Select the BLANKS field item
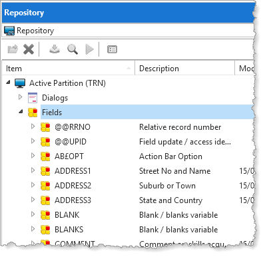Viewport: 265px width, 257px height. click(x=69, y=230)
